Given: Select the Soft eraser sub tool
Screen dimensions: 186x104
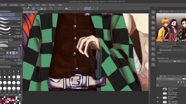Looking at the screenshot, I should pos(10,22).
